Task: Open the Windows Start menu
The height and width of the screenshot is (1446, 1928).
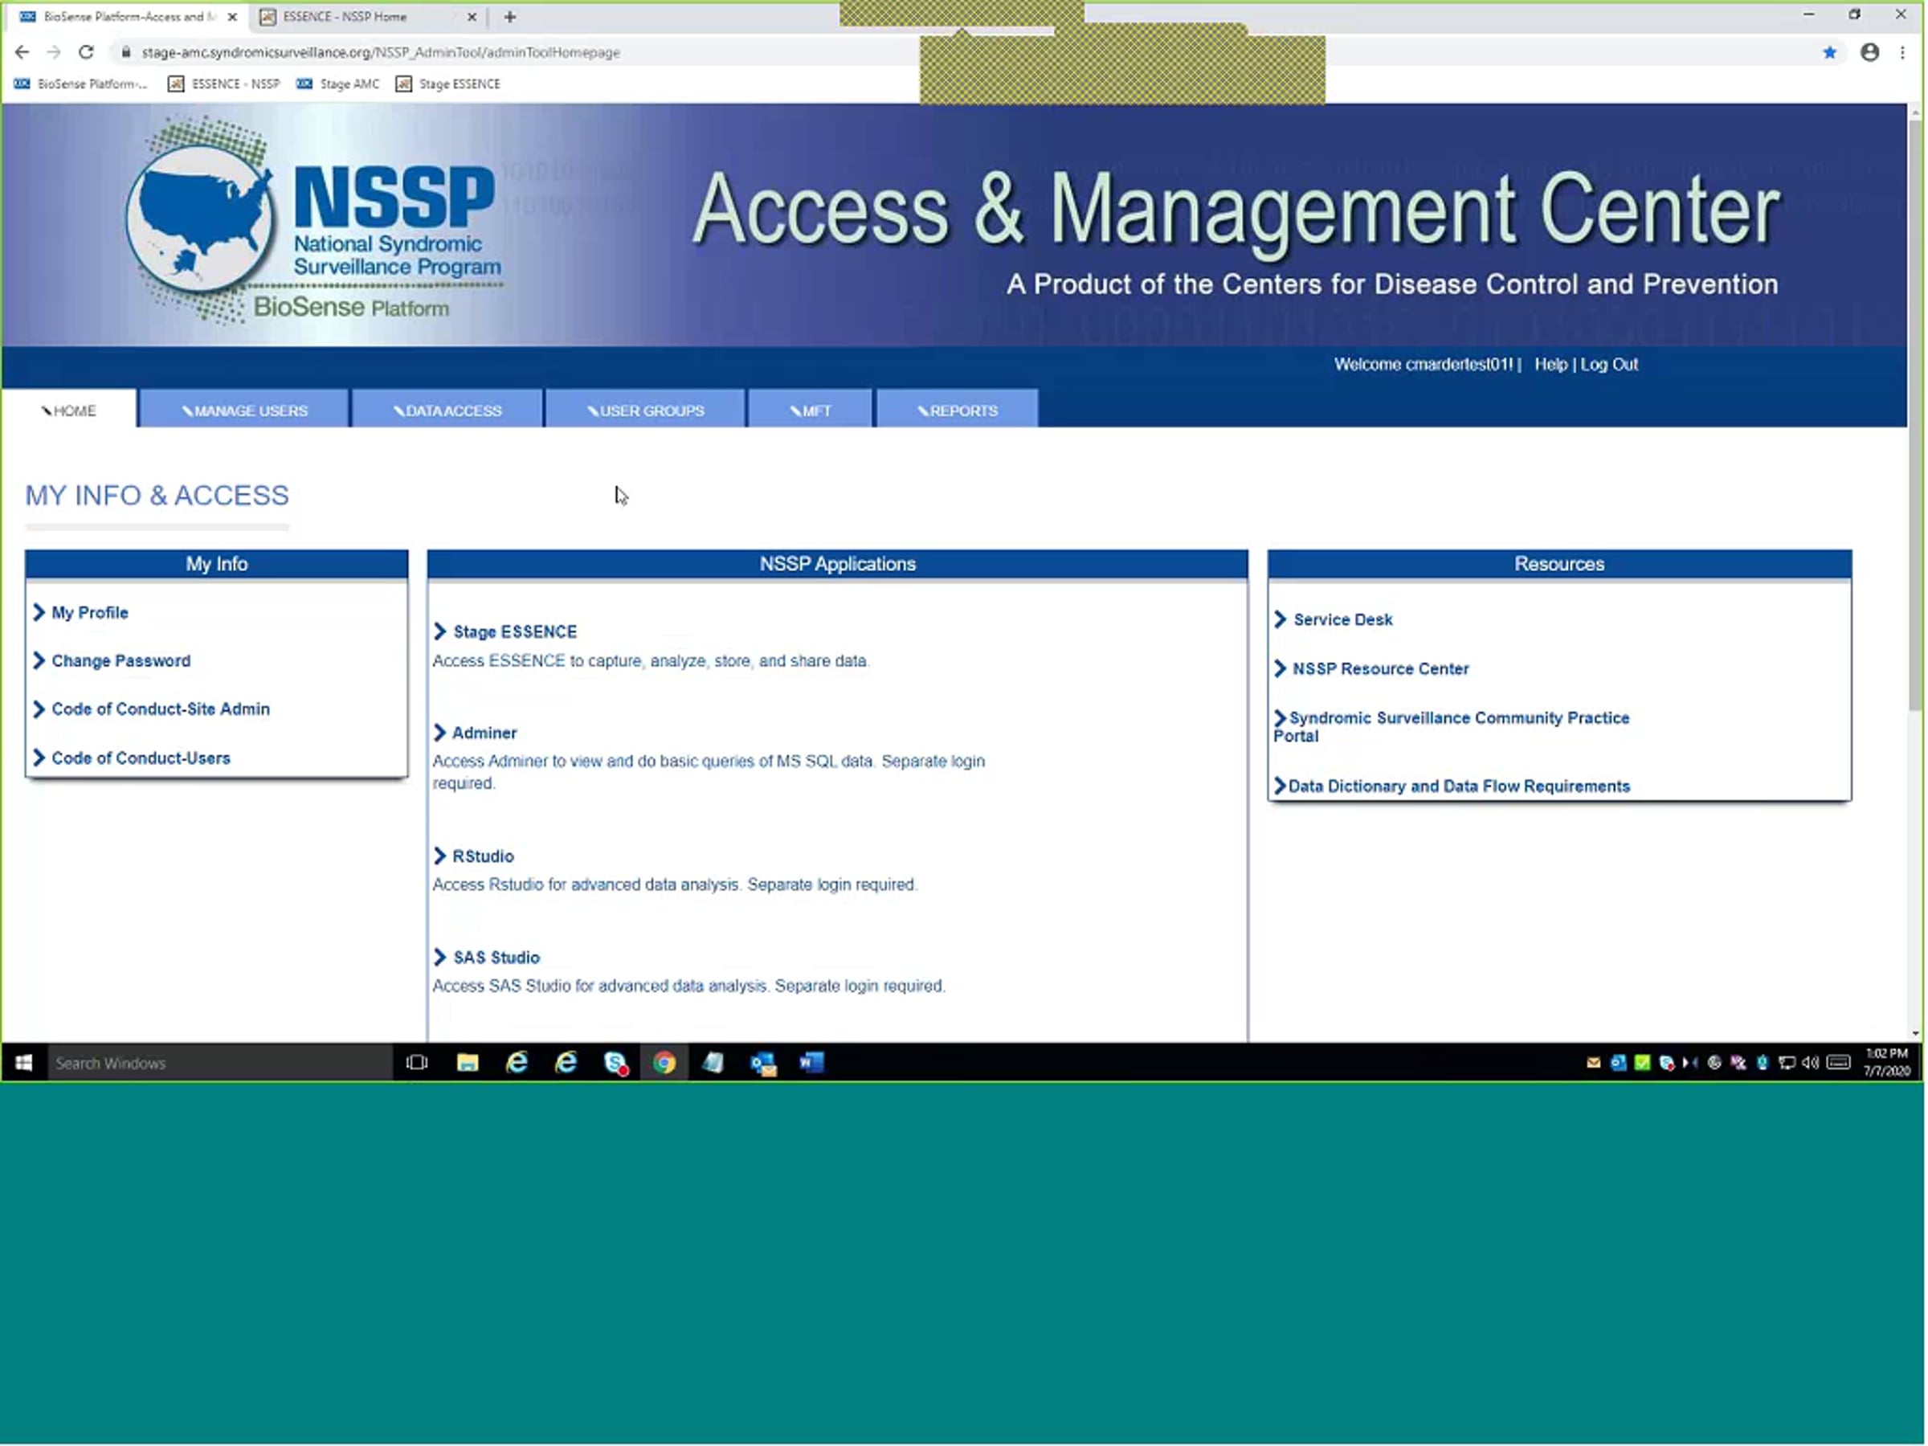Action: pos(23,1063)
